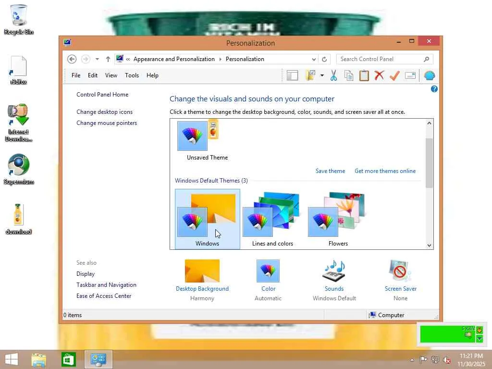This screenshot has height=369, width=492.
Task: Click the Personalization window title icon
Action: (x=67, y=42)
